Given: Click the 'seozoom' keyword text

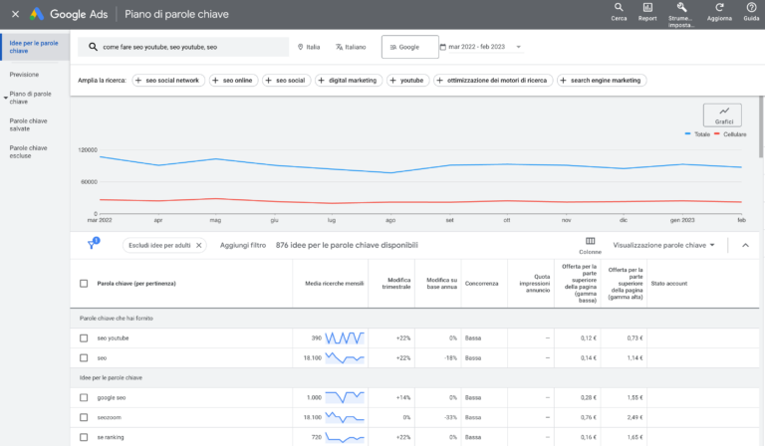Looking at the screenshot, I should 109,417.
